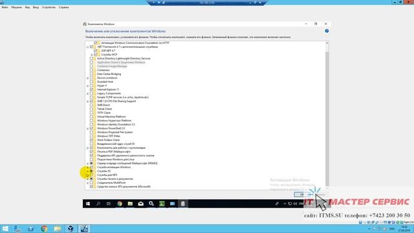The width and height of the screenshot is (414, 233).
Task: Click the scrollbar up arrow in features list
Action: pyautogui.click(x=327, y=43)
